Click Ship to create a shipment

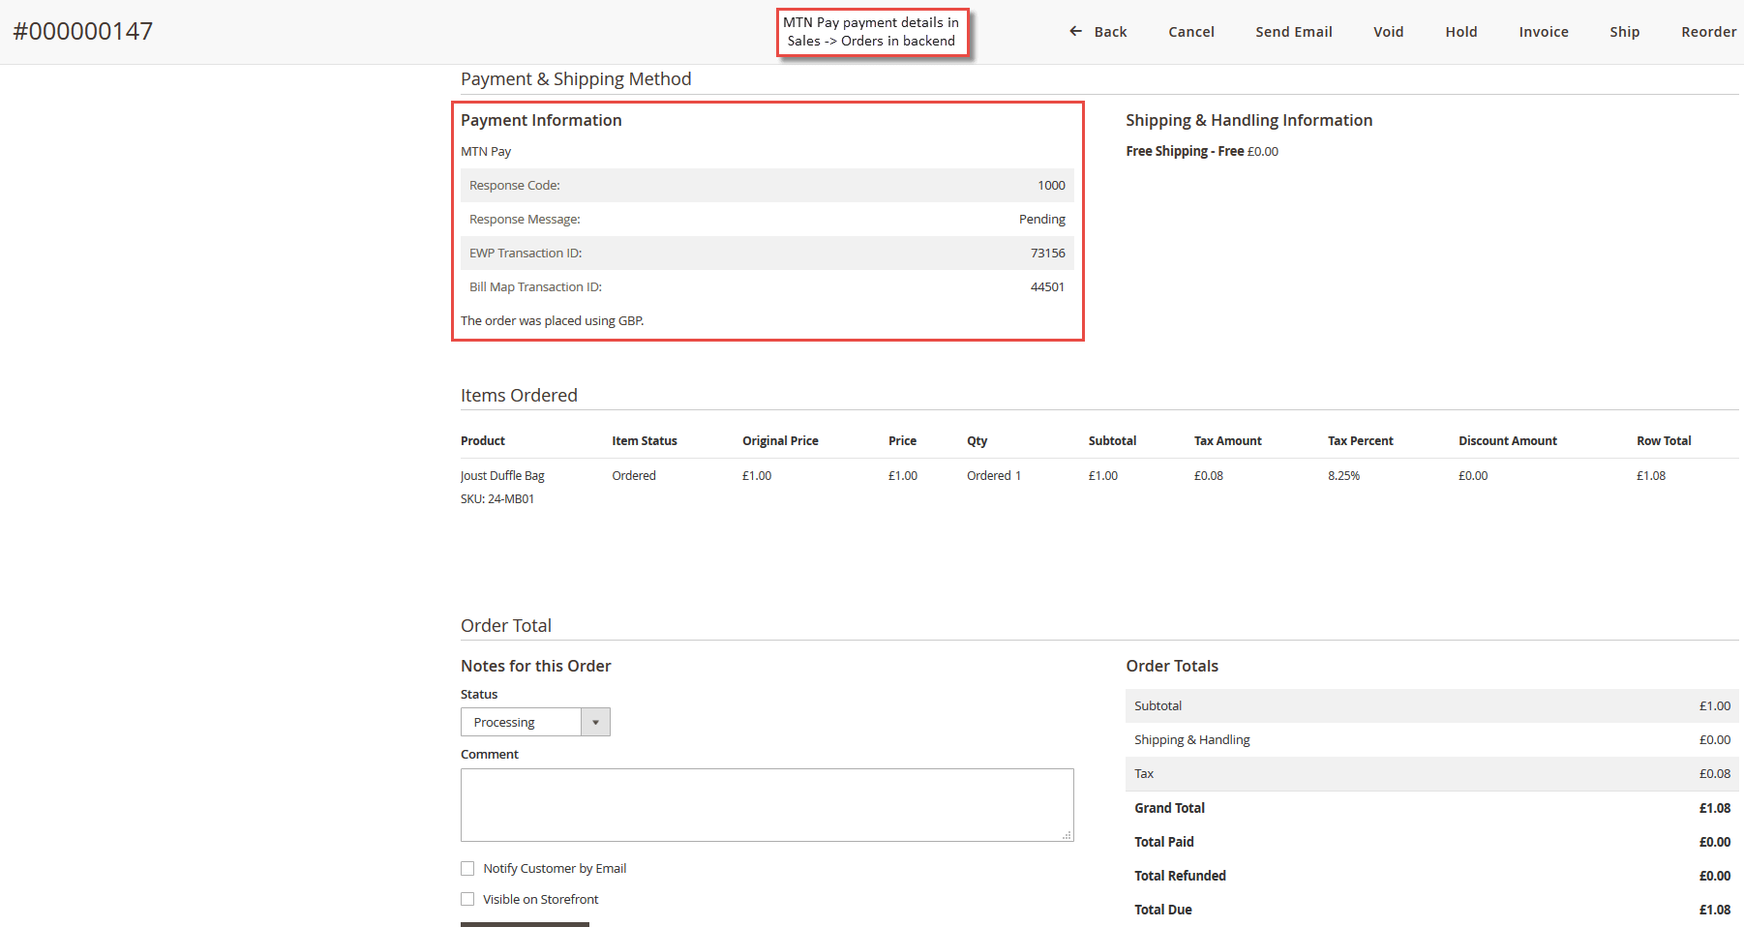click(1624, 31)
